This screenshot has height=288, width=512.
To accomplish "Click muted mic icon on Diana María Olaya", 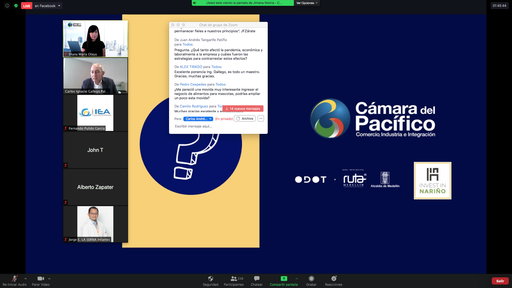I will pos(66,54).
